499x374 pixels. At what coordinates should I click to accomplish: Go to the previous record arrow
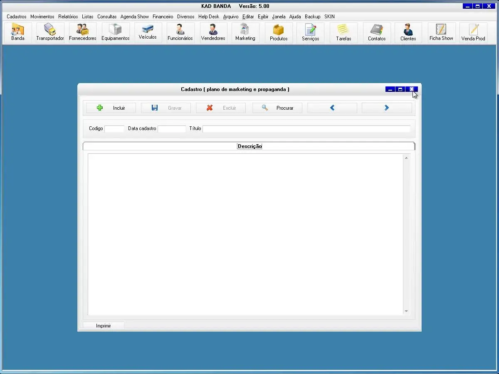[332, 108]
